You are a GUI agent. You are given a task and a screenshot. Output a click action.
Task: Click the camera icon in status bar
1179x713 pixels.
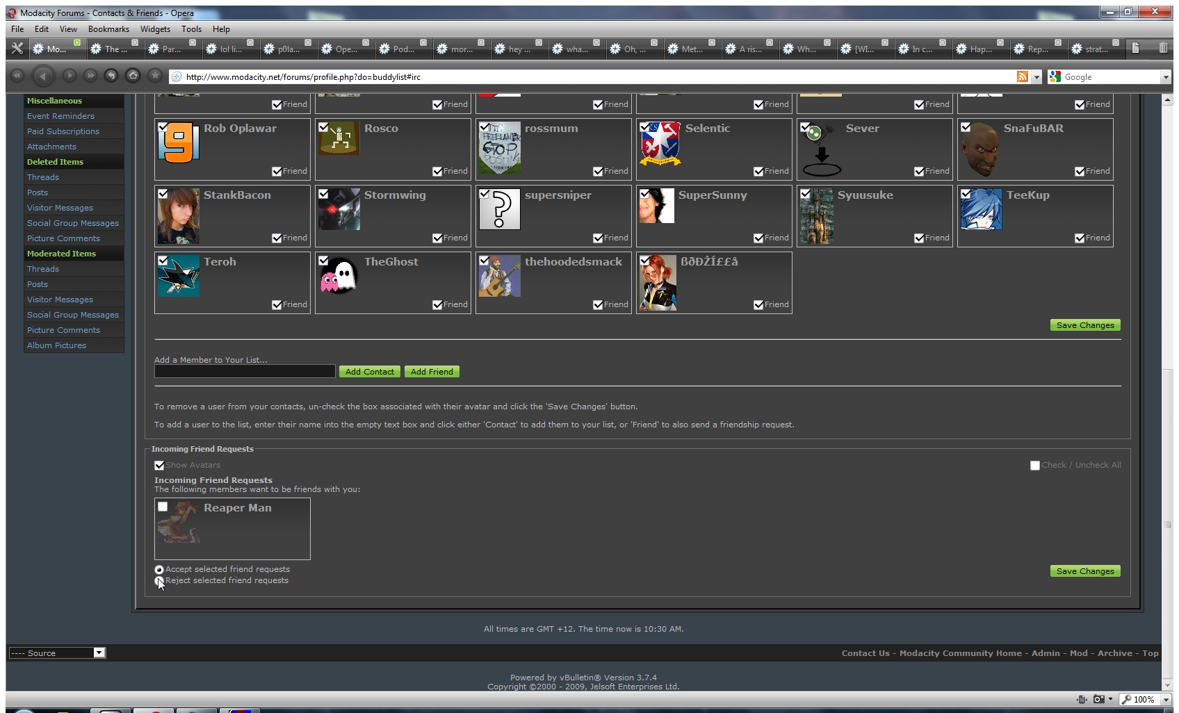tap(1098, 699)
